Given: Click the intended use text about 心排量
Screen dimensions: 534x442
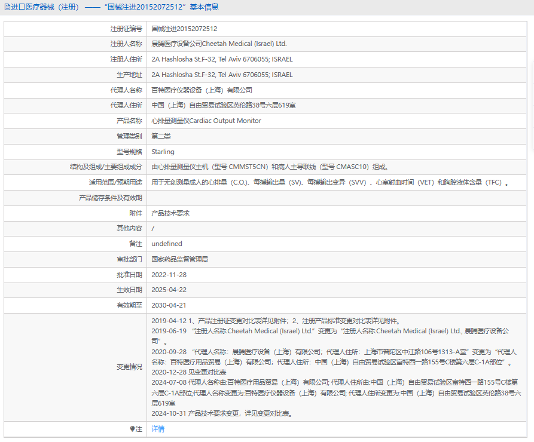Looking at the screenshot, I should click(330, 182).
